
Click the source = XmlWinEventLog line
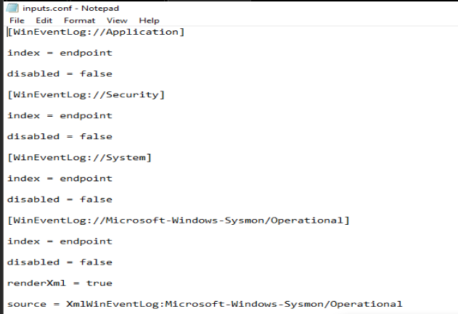[205, 304]
